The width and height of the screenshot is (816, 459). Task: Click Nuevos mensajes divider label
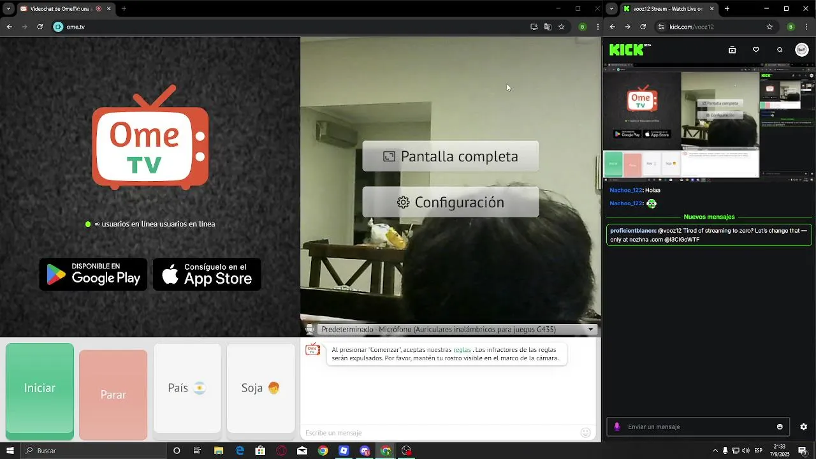(x=709, y=217)
